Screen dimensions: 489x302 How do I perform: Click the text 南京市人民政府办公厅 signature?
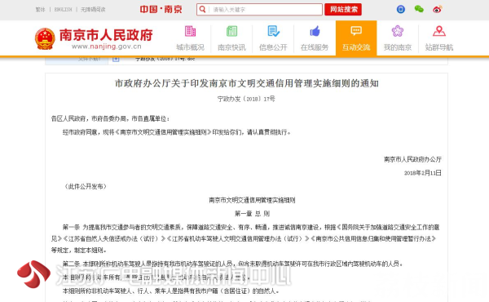(412, 159)
